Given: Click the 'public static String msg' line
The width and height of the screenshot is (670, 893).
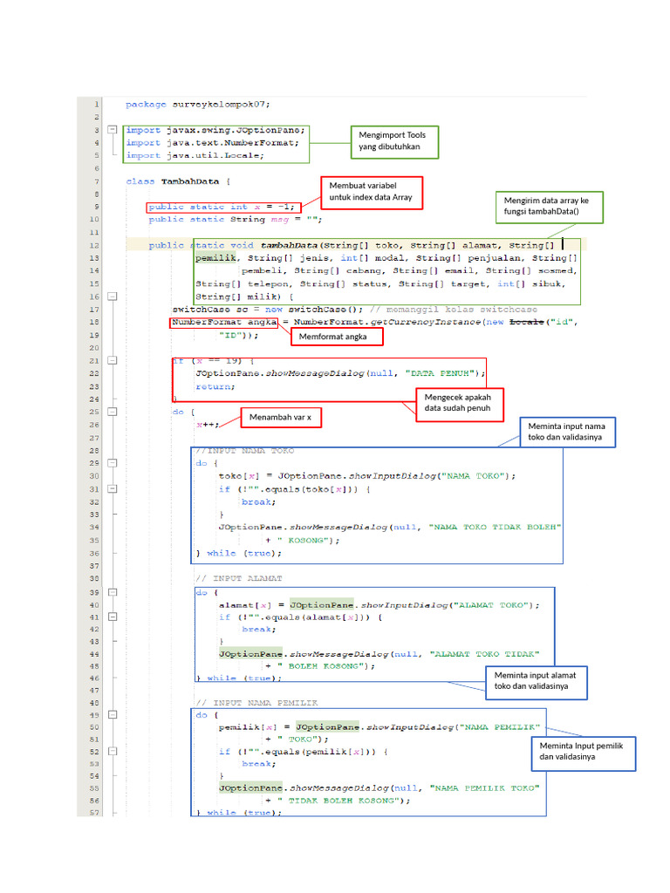Looking at the screenshot, I should (x=236, y=219).
